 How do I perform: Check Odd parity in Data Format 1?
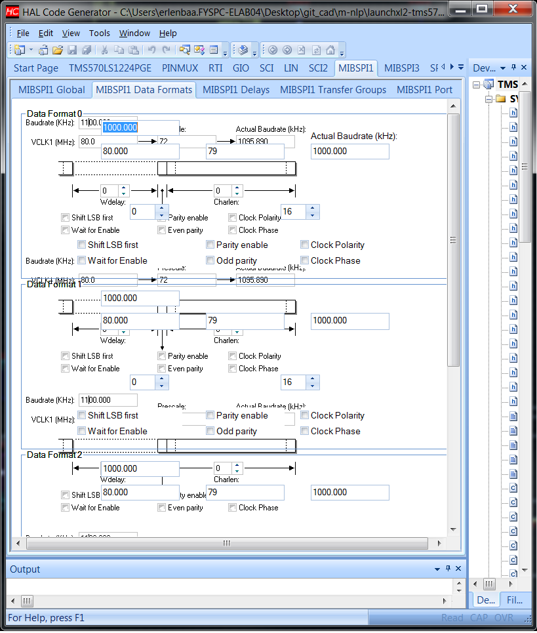210,431
